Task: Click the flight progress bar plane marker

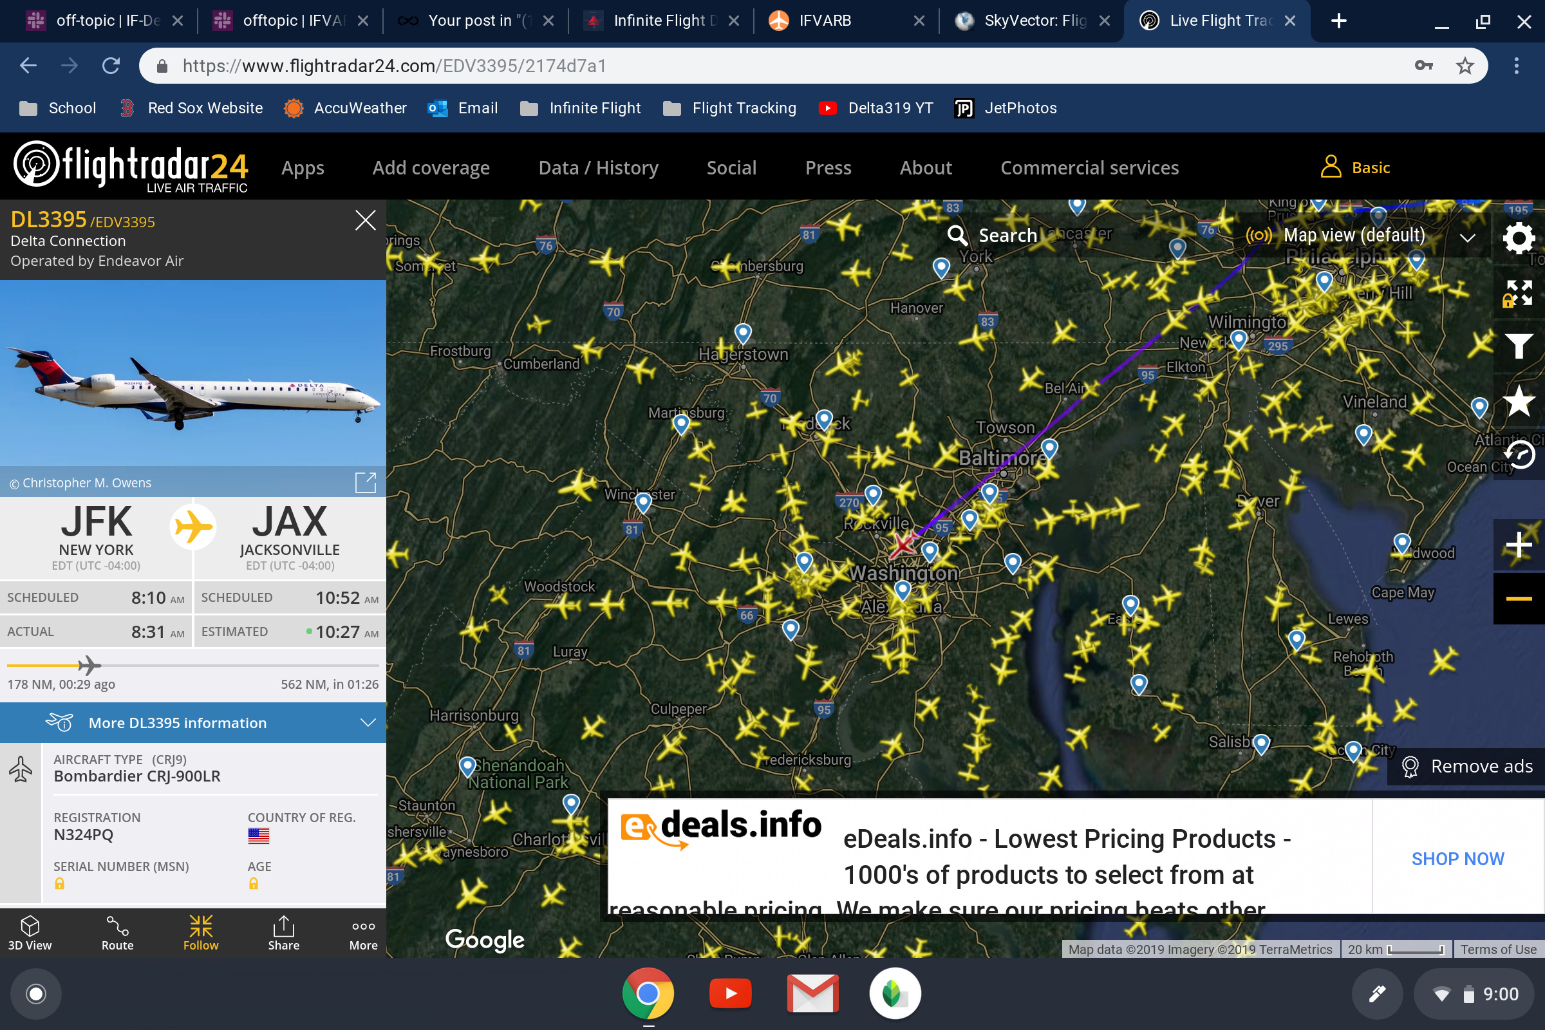Action: point(89,666)
